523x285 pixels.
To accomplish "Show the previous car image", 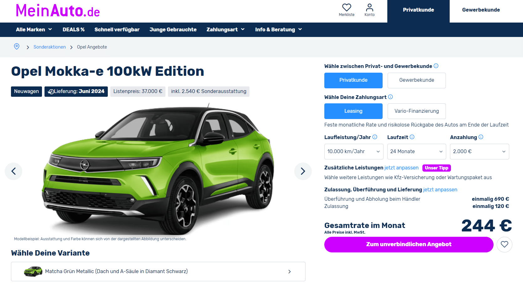I will tap(13, 171).
